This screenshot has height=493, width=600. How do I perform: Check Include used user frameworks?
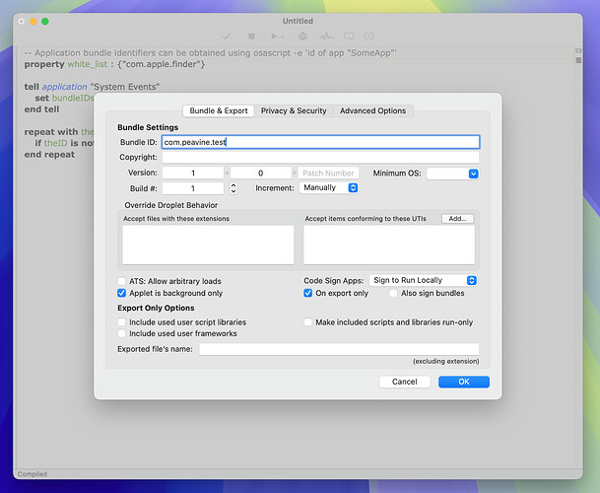pyautogui.click(x=122, y=333)
